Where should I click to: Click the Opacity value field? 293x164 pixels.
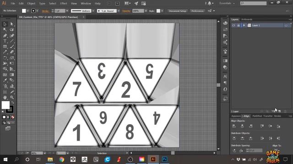click(x=138, y=11)
